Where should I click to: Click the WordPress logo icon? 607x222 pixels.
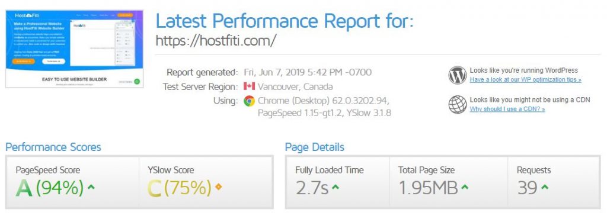[x=457, y=75]
